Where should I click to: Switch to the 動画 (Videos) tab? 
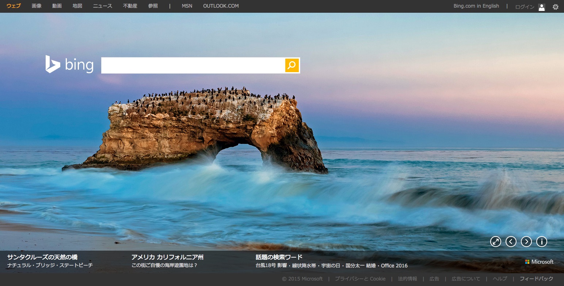[57, 6]
